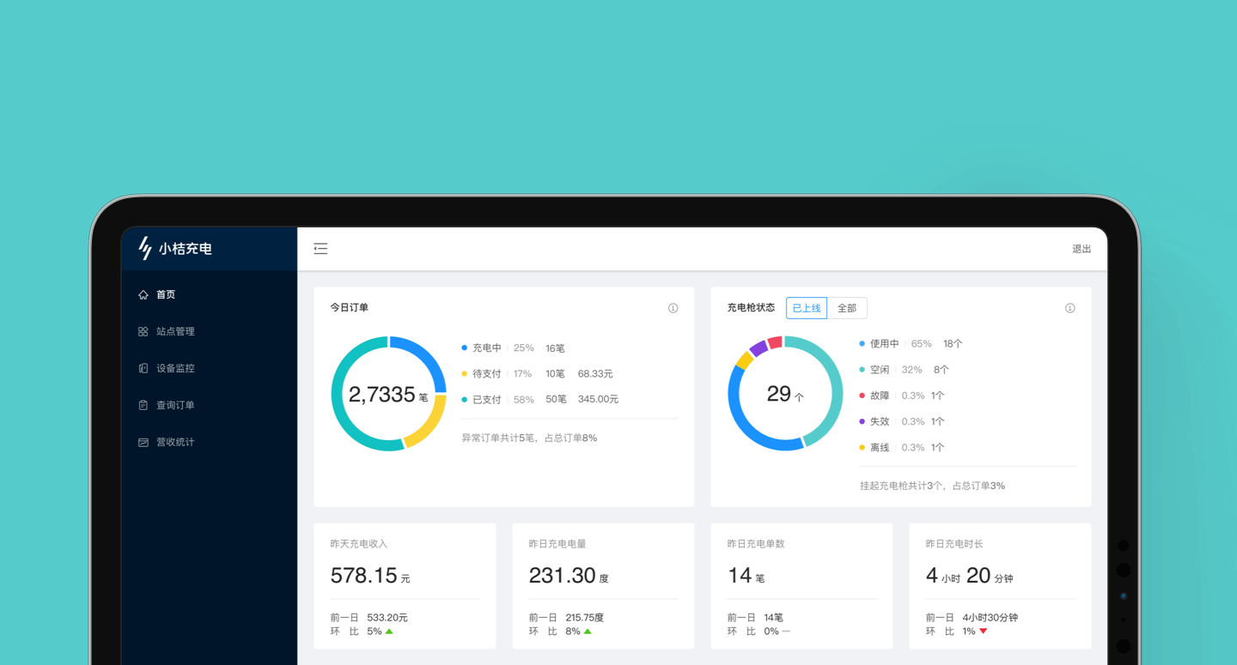Click the info icon on 充电枪状态 card
This screenshot has width=1237, height=665.
pos(1069,308)
